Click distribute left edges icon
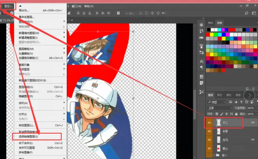This screenshot has width=258, height=159. [x=97, y=13]
